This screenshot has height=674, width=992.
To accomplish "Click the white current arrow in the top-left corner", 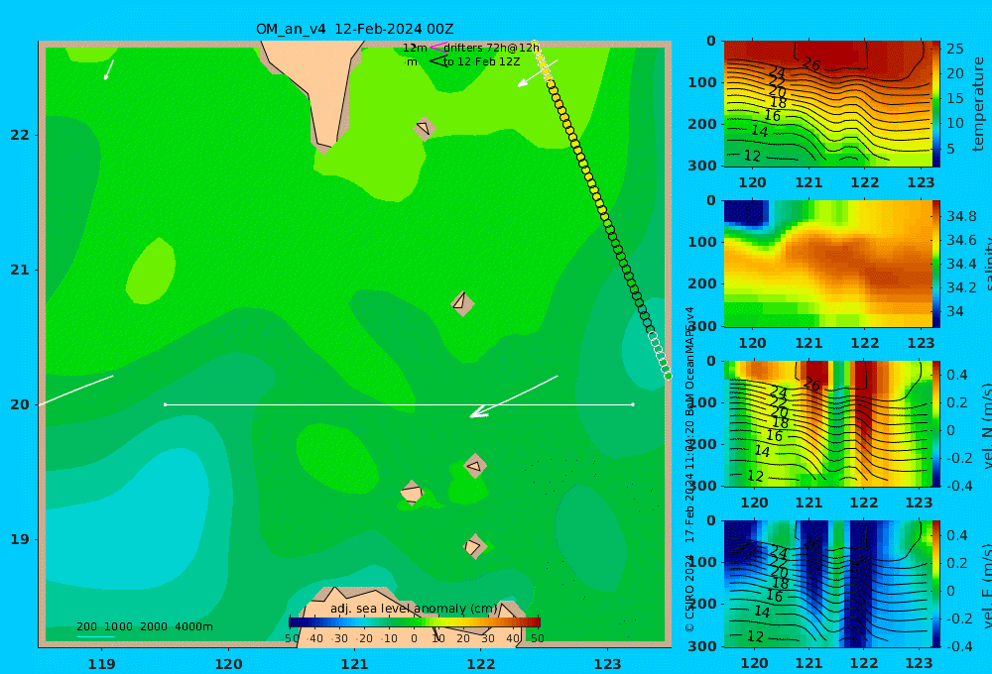I will pyautogui.click(x=109, y=69).
